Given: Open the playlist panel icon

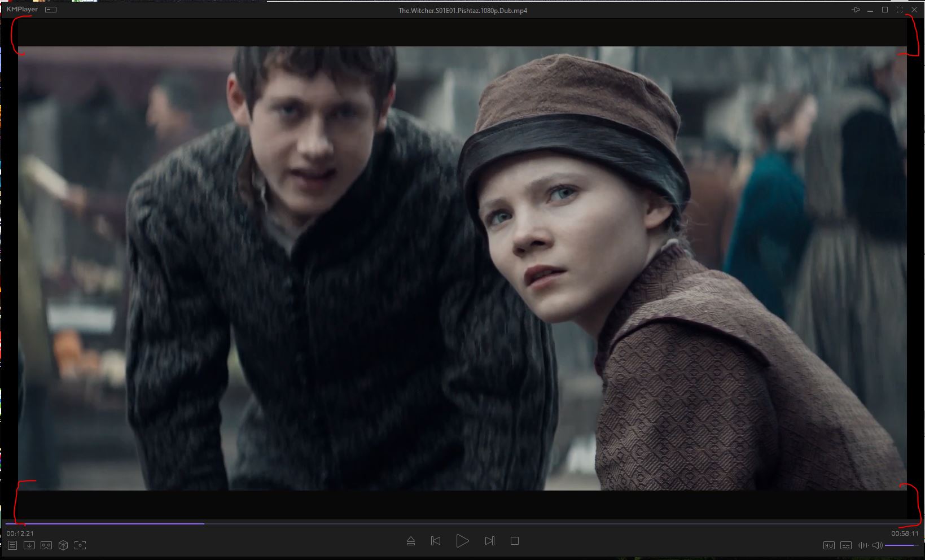Looking at the screenshot, I should 12,545.
